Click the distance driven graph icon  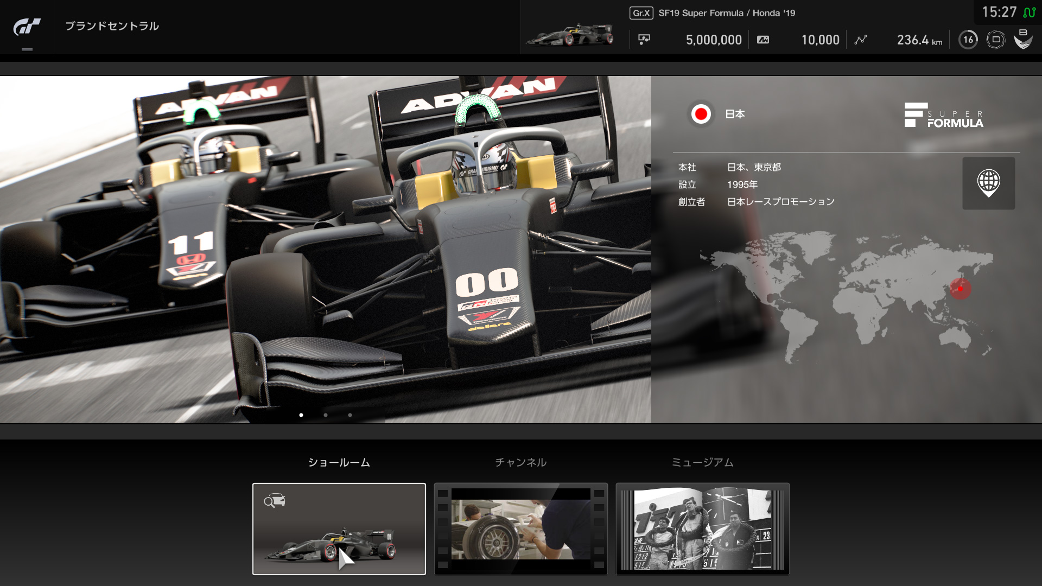pyautogui.click(x=861, y=40)
